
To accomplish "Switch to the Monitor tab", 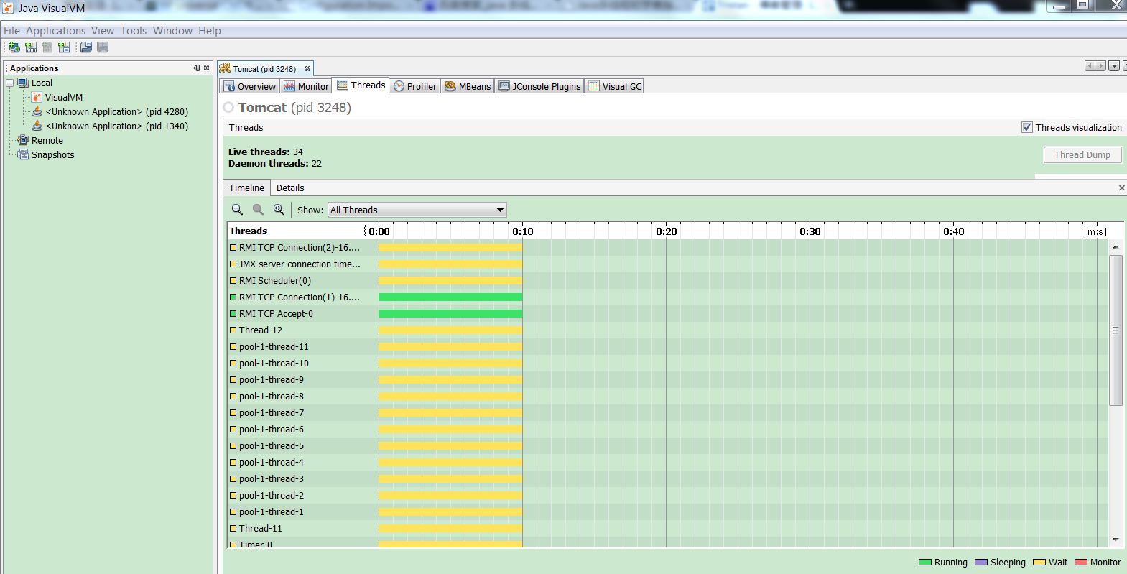I will click(x=306, y=86).
